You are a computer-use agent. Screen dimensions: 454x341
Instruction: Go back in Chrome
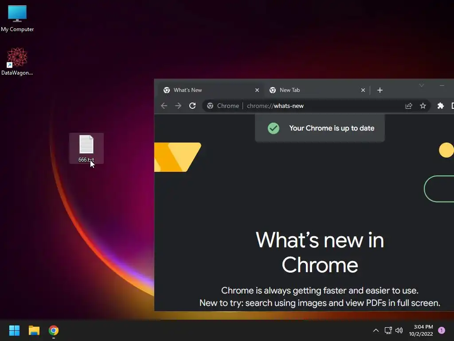tap(164, 106)
